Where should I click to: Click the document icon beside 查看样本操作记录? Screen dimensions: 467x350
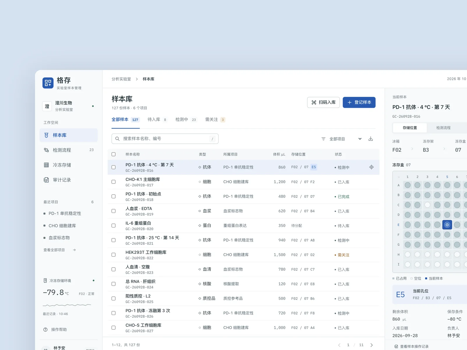(x=396, y=346)
